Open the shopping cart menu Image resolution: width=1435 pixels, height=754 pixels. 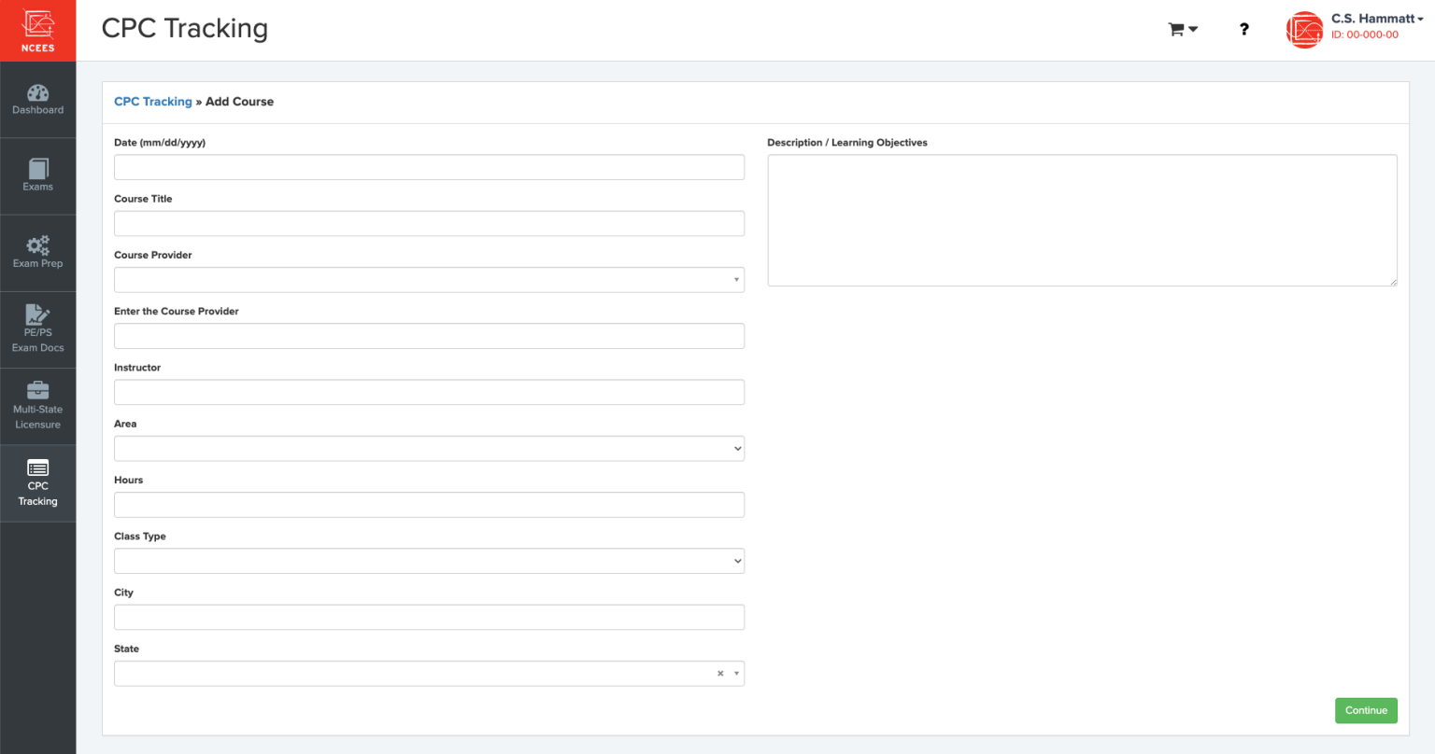[x=1182, y=30]
